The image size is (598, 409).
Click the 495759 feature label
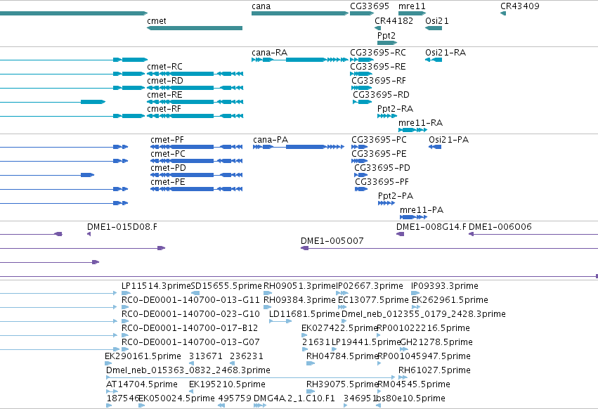click(235, 398)
